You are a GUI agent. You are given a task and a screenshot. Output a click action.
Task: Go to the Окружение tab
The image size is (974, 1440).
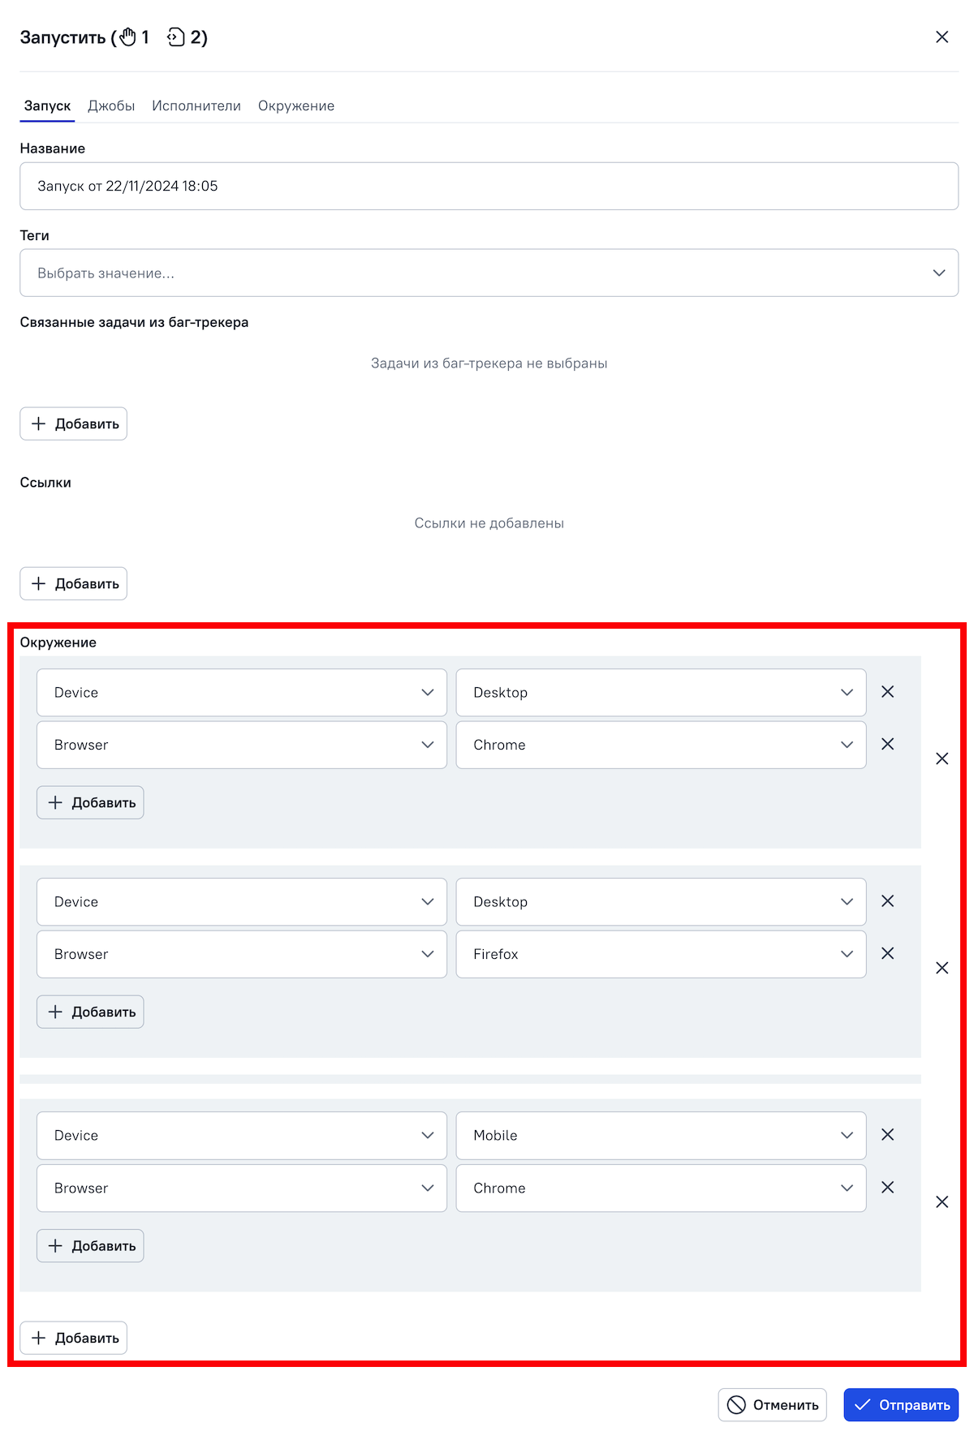(x=296, y=106)
